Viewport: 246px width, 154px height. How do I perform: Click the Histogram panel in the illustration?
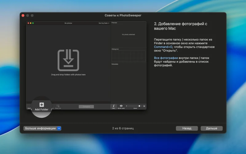pyautogui.click(x=128, y=56)
